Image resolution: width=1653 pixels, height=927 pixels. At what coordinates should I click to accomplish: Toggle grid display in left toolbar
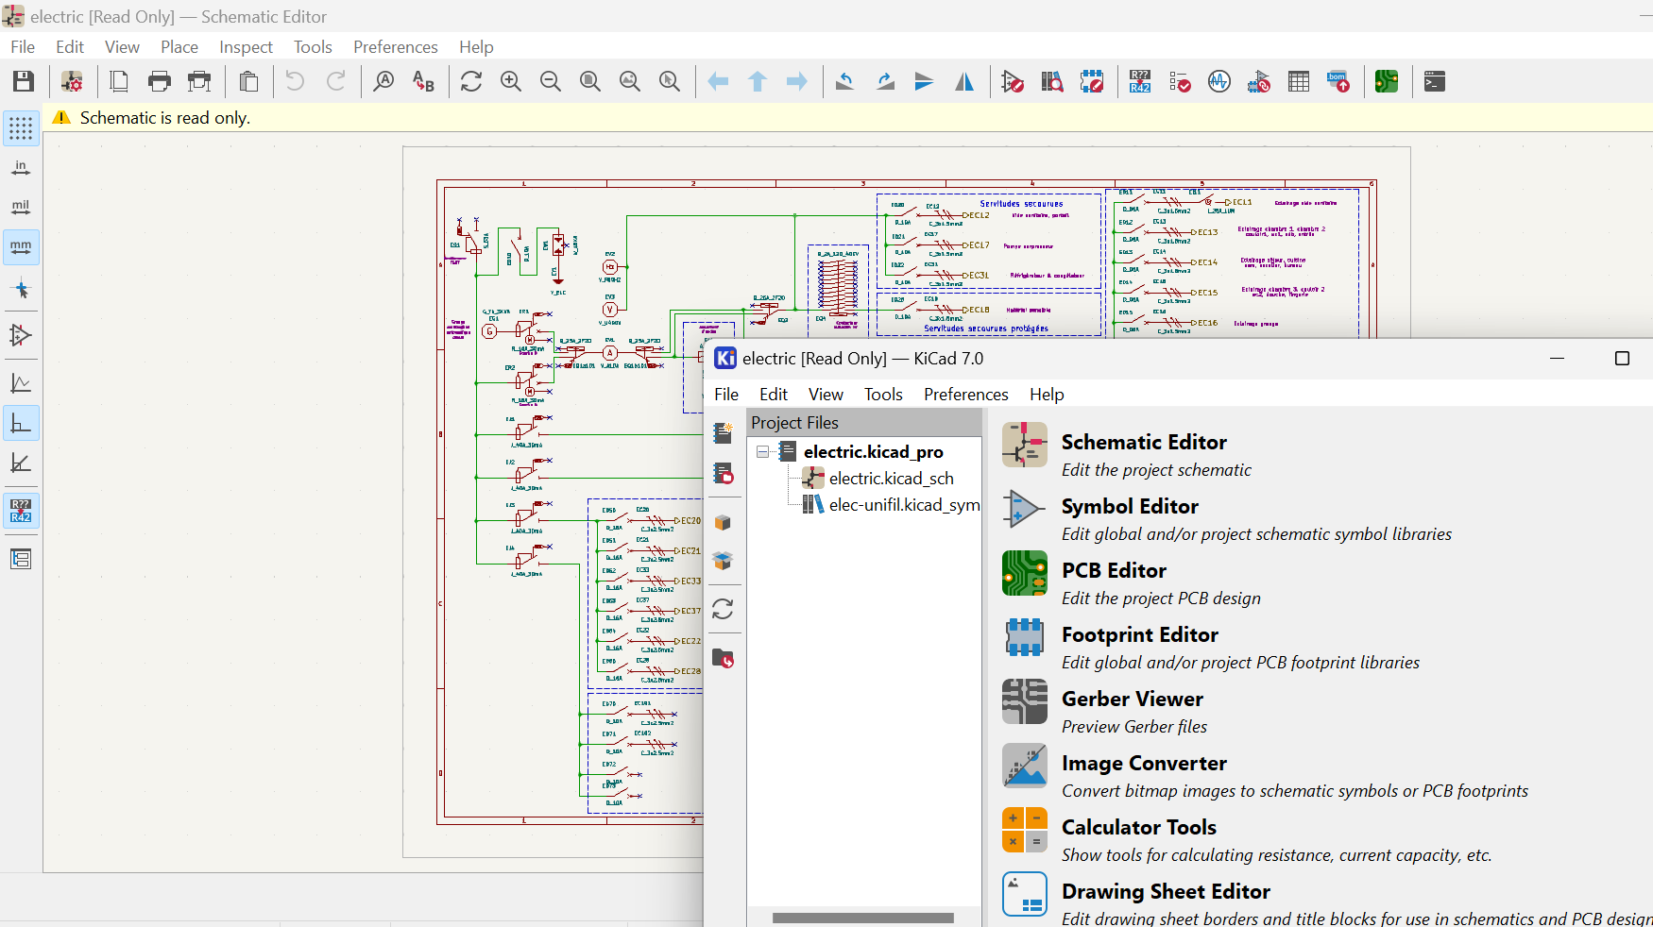click(x=21, y=128)
